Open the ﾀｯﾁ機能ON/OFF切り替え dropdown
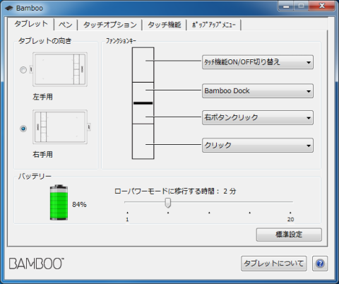The image size is (339, 284). (x=258, y=62)
